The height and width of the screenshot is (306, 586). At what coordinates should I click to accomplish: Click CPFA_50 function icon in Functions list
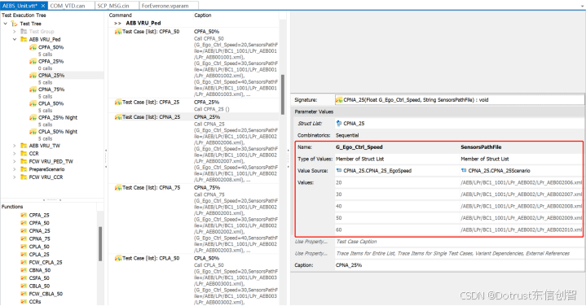pos(24,223)
